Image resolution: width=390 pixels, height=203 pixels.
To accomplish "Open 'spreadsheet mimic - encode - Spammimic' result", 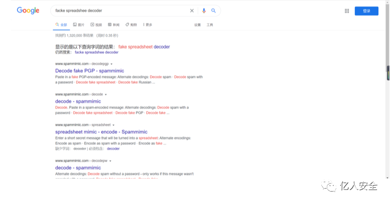I will 101,132.
